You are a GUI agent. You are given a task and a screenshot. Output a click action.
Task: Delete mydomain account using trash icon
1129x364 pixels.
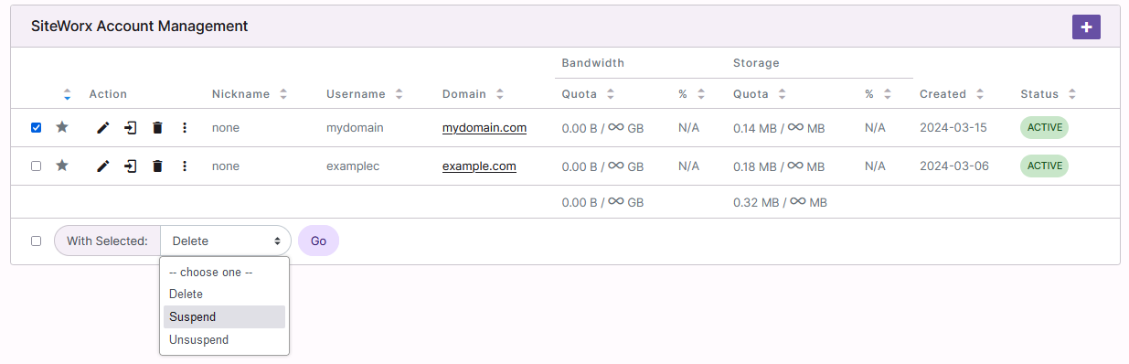tap(157, 128)
